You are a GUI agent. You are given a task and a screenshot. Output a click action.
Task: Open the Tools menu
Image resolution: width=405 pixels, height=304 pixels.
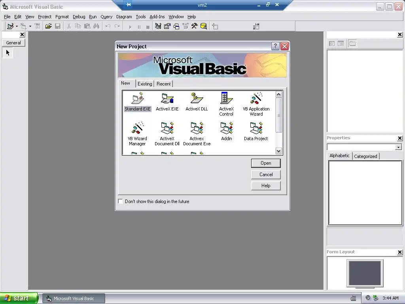[x=141, y=17]
